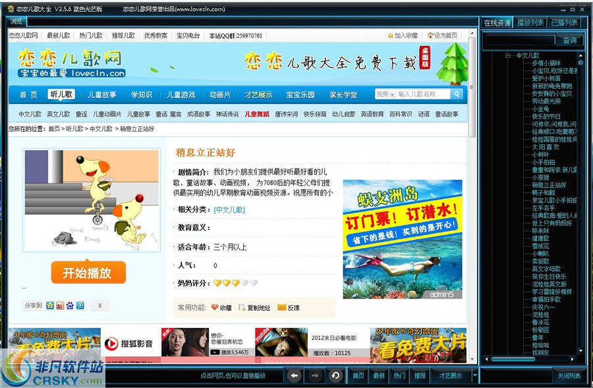The image size is (593, 388).
Task: Switch to the 已播列表 tab
Action: pos(564,22)
